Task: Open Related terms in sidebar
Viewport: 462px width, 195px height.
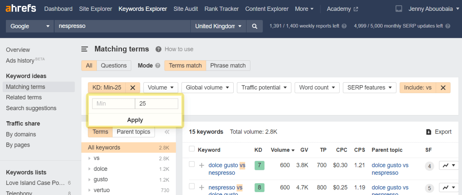Action: pos(24,97)
